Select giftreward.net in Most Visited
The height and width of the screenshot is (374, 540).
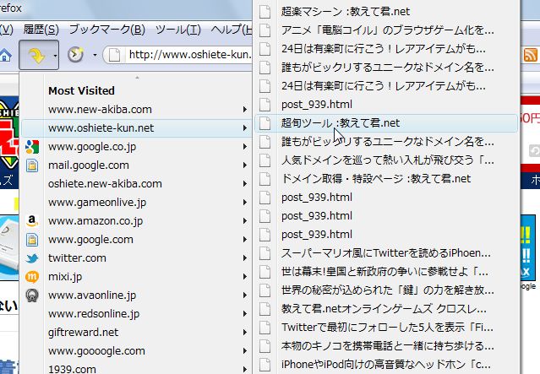[136, 333]
